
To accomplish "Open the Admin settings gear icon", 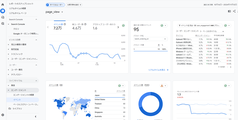I will click(x=3, y=115).
